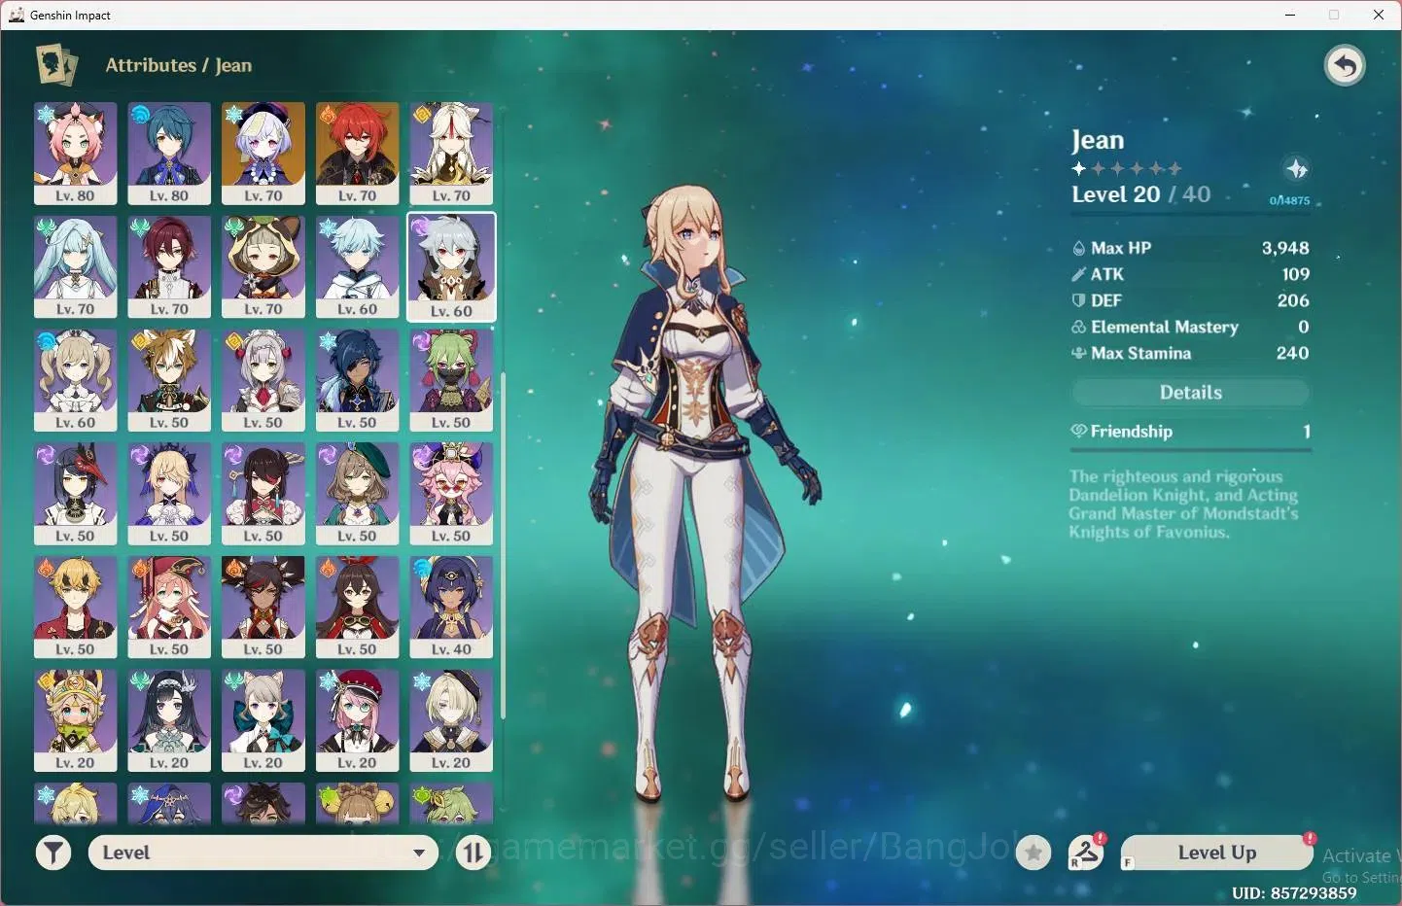Select Razor's highlighted Lv. 60 portrait
Image resolution: width=1402 pixels, height=906 pixels.
tap(451, 267)
